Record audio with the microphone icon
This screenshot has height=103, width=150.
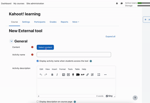coord(73,75)
